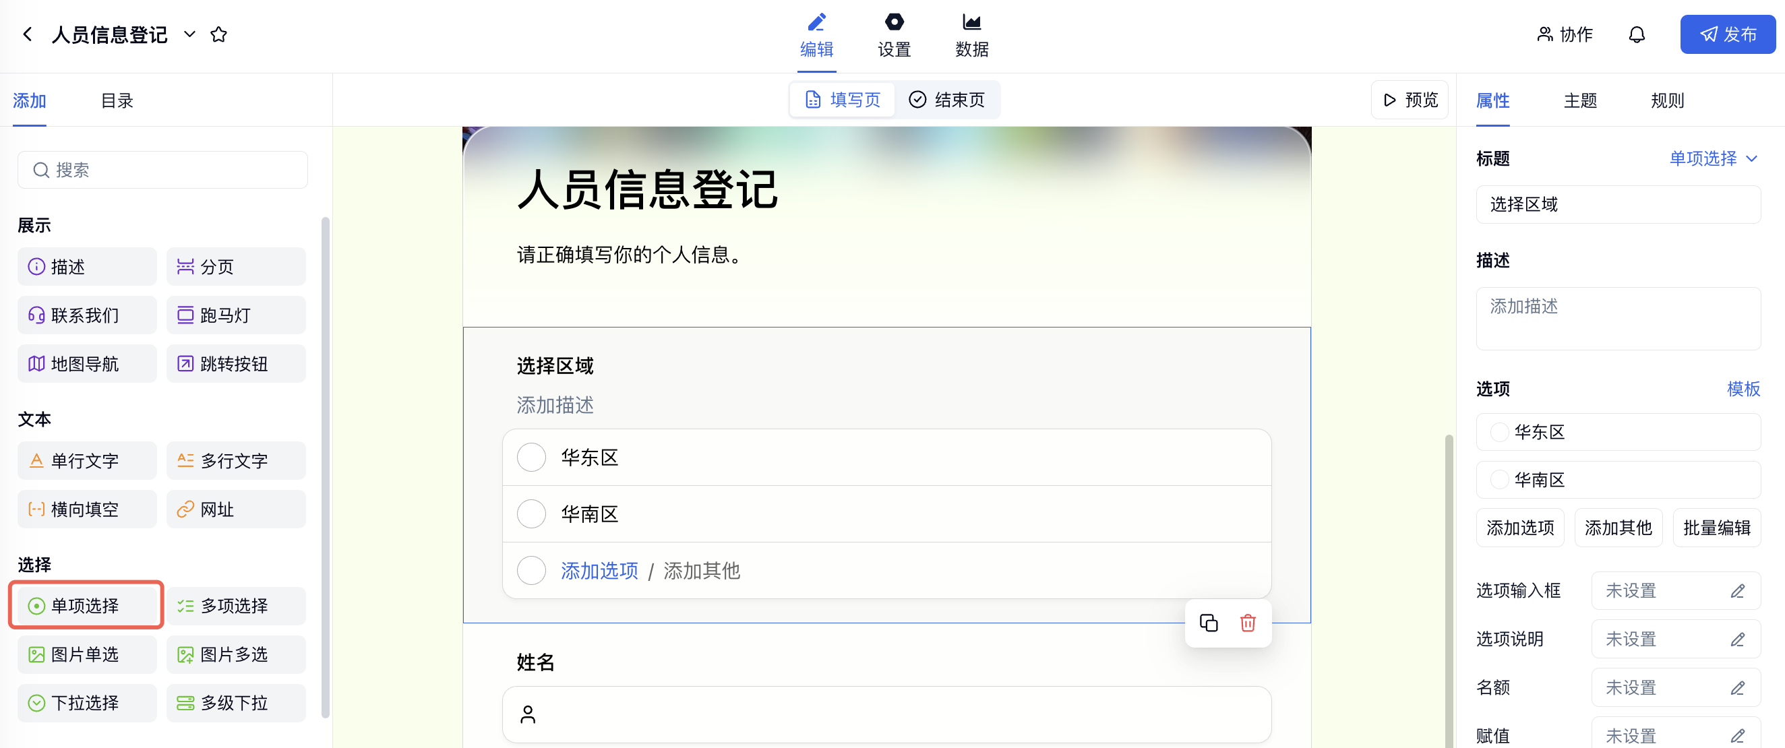Add a 联系我们 component

pyautogui.click(x=88, y=315)
